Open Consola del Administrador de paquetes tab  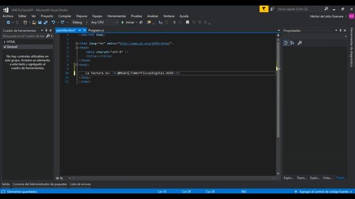coord(40,184)
